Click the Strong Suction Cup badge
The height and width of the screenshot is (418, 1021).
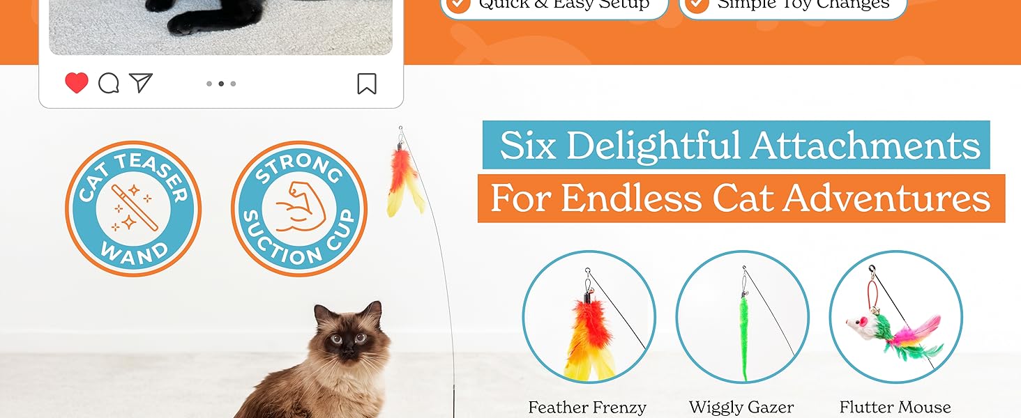coord(299,209)
